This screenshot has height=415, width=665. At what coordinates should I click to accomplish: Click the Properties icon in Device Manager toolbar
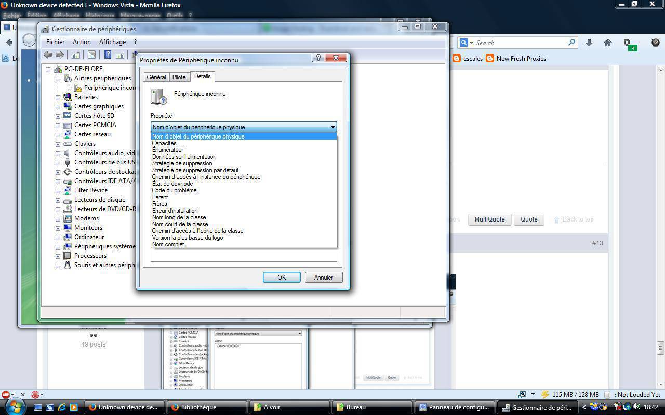pyautogui.click(x=91, y=54)
